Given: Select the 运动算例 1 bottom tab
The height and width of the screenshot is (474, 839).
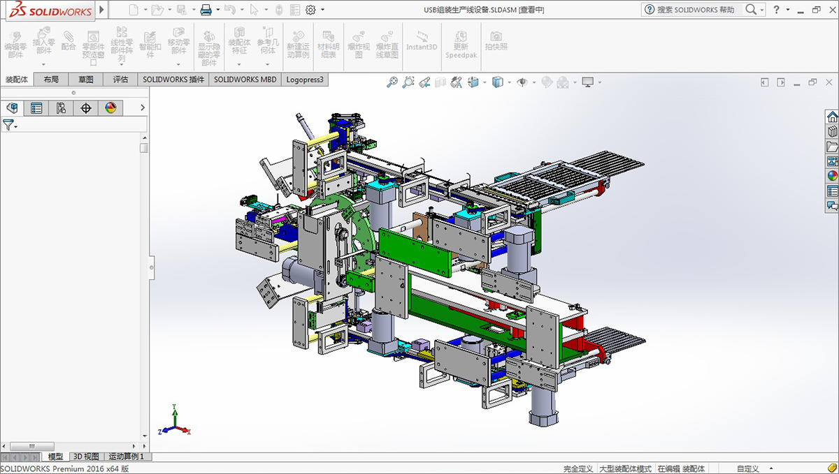Looking at the screenshot, I should (x=126, y=457).
